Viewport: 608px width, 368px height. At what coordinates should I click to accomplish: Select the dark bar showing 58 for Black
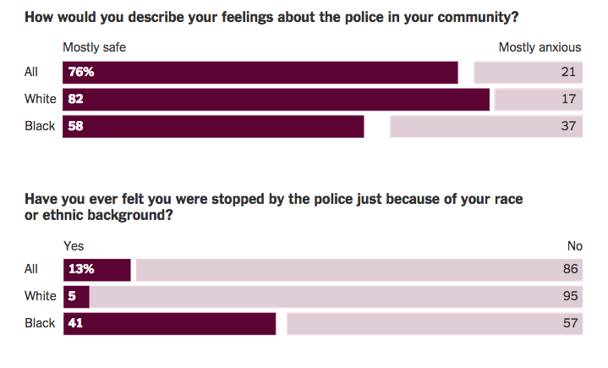[x=213, y=127]
